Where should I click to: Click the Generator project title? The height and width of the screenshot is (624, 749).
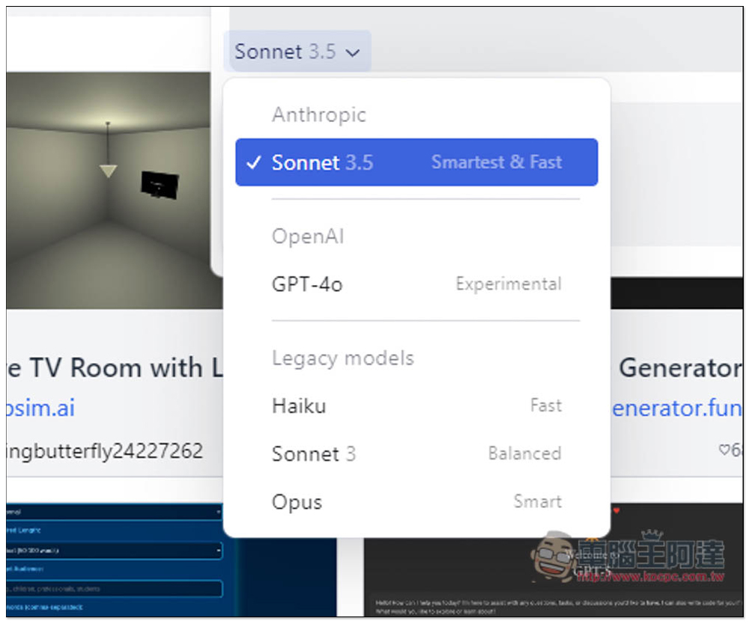680,368
